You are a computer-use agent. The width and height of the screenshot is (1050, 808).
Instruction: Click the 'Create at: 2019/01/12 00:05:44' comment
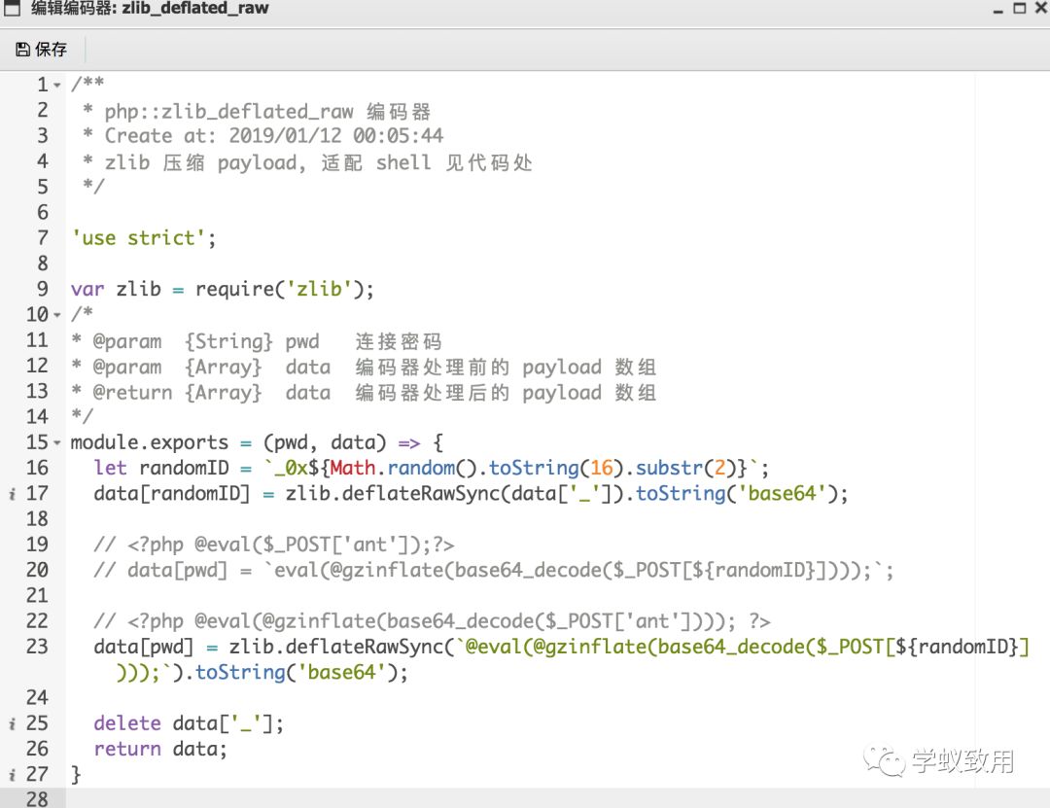click(x=274, y=136)
